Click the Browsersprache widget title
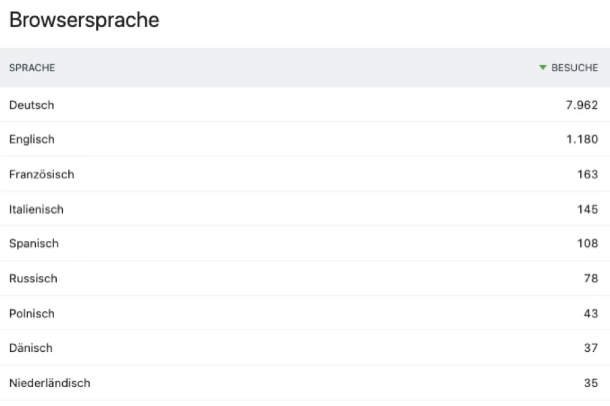This screenshot has width=610, height=406. tap(84, 20)
